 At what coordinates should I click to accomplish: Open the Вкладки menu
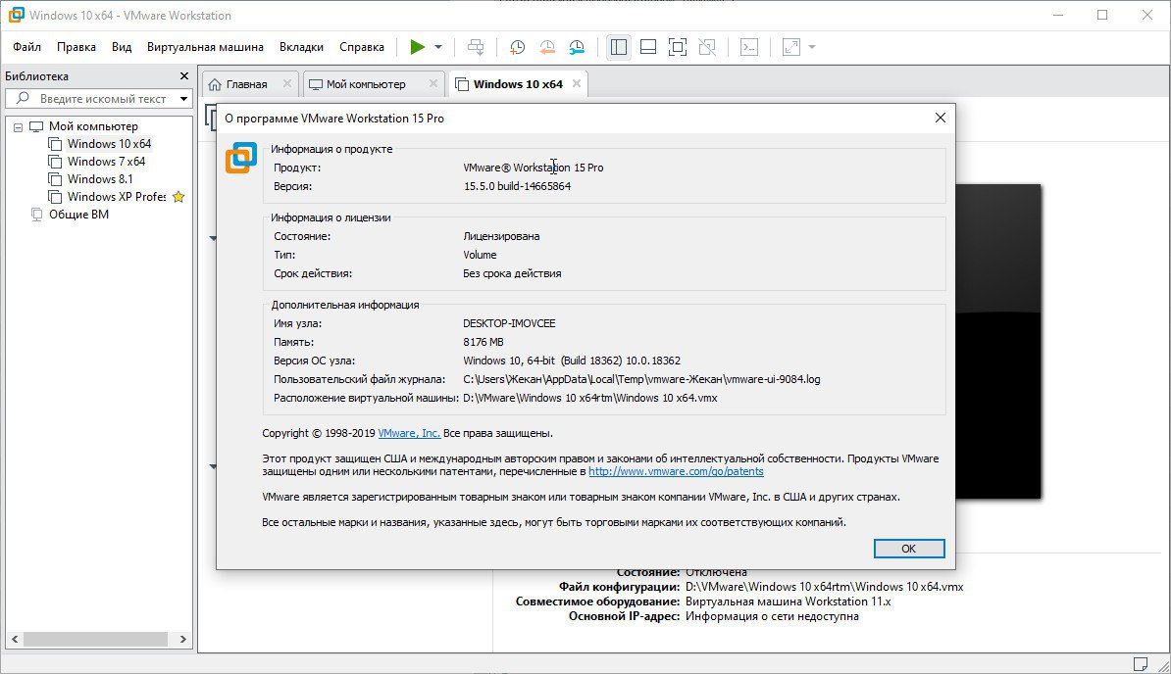pyautogui.click(x=302, y=47)
